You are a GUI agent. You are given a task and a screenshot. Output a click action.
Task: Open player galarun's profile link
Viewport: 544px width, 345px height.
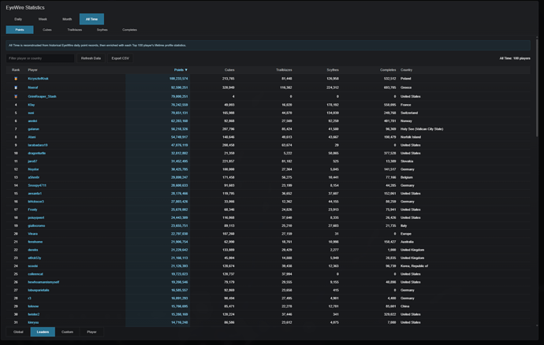[33, 129]
